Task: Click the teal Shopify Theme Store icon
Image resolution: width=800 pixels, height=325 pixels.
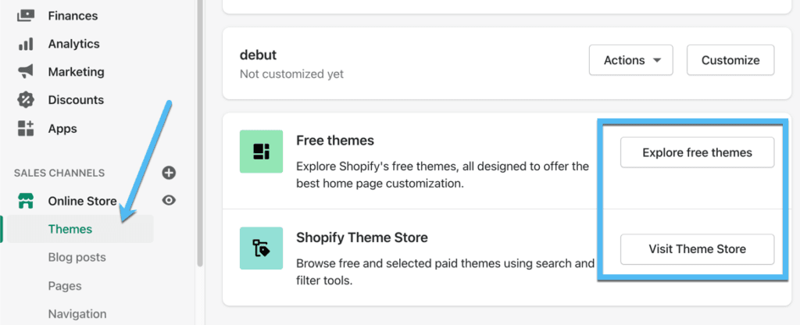Action: [x=261, y=248]
